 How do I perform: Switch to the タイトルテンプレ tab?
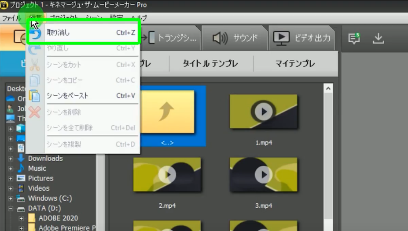pyautogui.click(x=210, y=64)
